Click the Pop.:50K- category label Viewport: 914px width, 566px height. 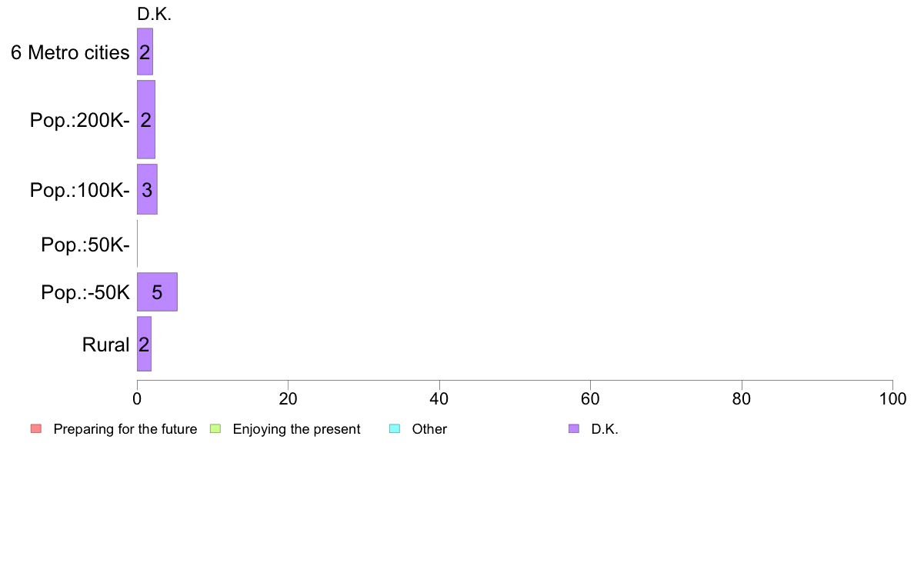[x=85, y=245]
